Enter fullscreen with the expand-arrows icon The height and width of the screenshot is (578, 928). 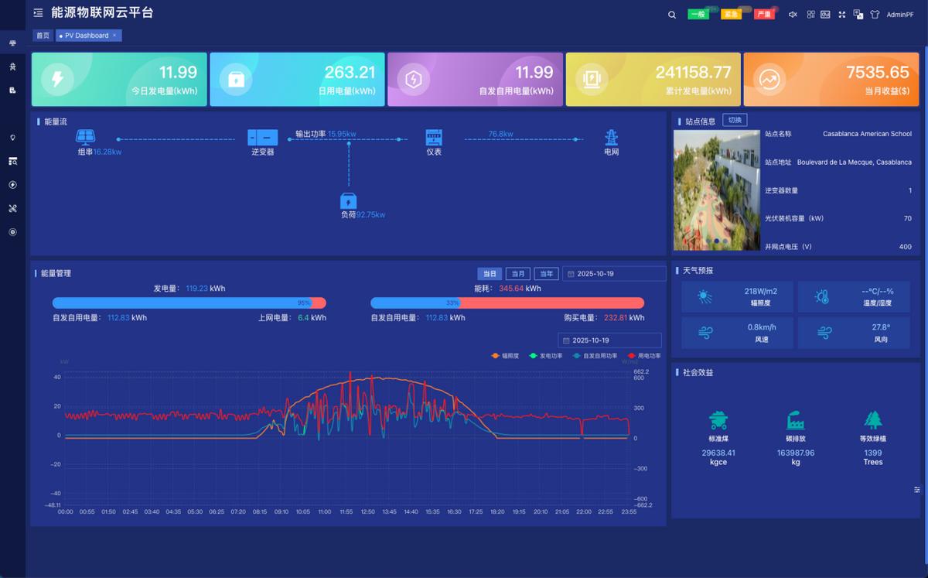(x=841, y=15)
